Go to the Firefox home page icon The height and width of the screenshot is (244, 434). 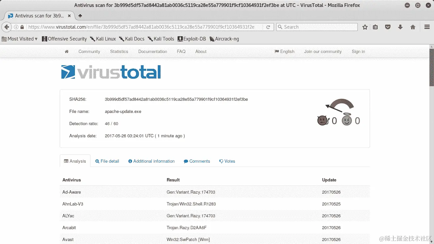[x=413, y=27]
